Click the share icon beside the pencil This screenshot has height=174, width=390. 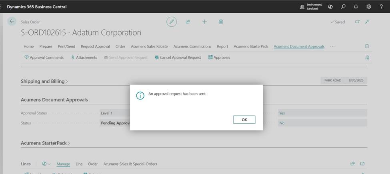click(188, 22)
